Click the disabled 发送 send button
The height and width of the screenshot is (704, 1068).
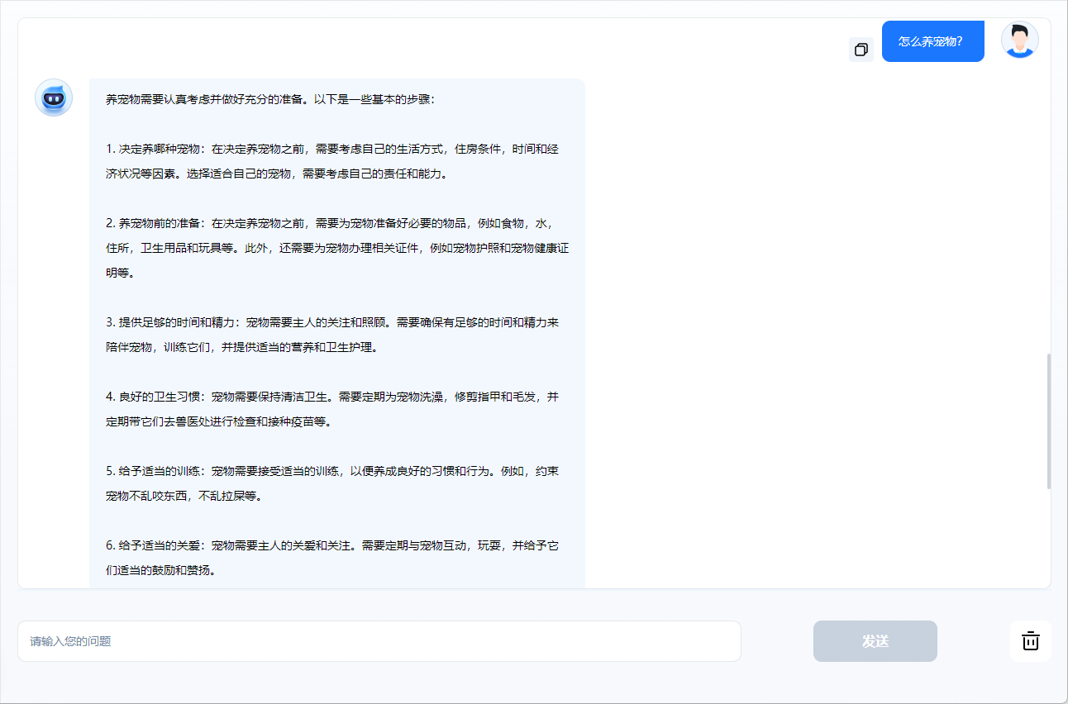875,641
